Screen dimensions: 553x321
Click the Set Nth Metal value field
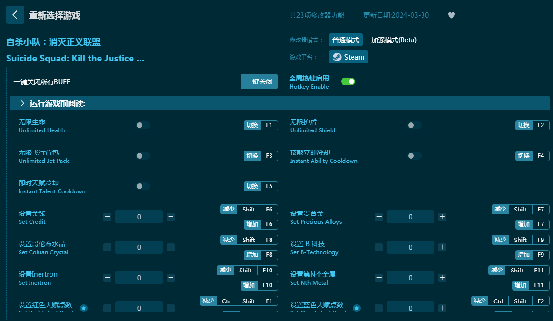pyautogui.click(x=411, y=278)
